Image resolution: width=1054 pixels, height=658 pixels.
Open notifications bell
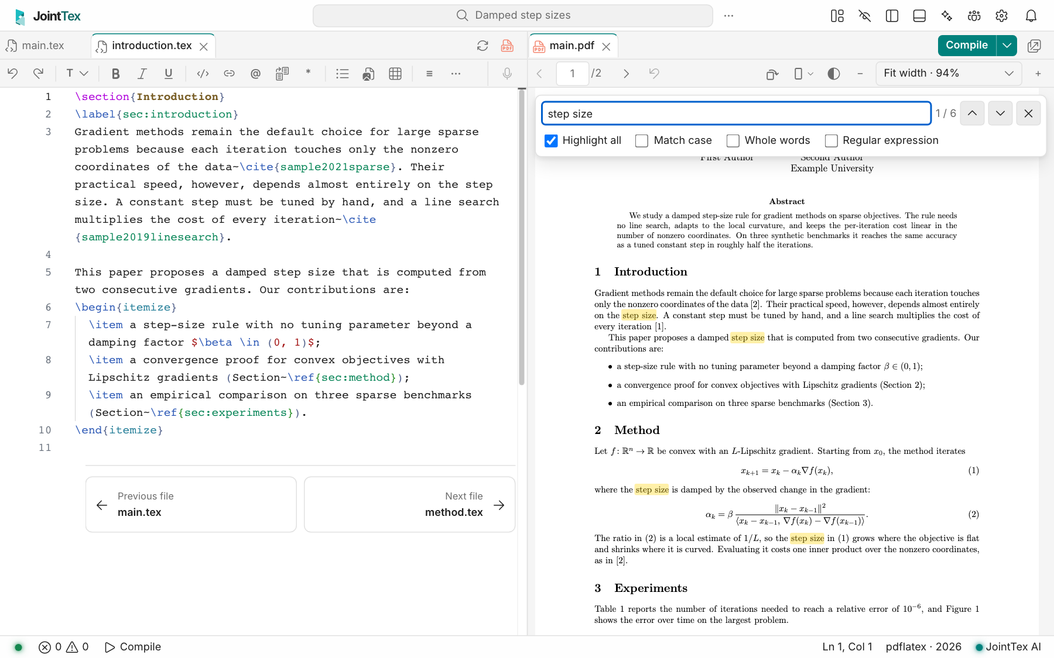point(1031,16)
